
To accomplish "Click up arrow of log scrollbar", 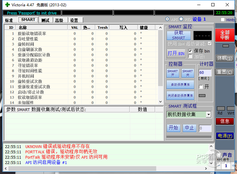I will (211, 146).
